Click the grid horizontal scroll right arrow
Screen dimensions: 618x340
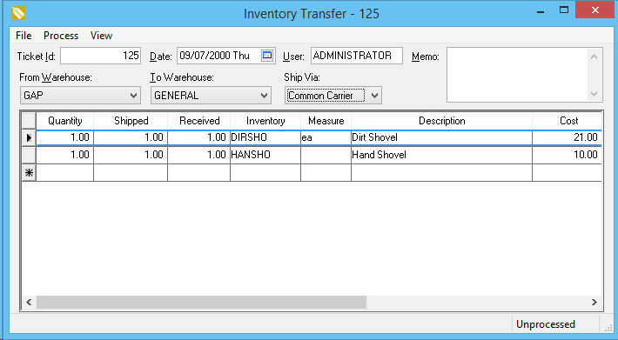[594, 303]
